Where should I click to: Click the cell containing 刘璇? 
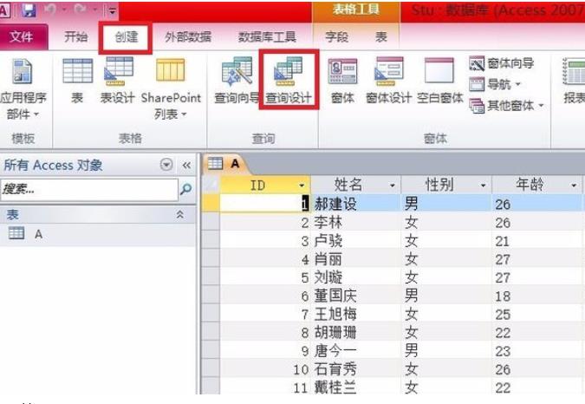tap(356, 277)
